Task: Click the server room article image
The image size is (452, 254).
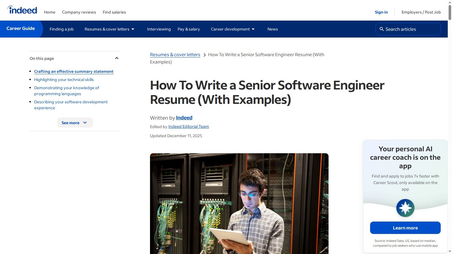Action: pos(239,203)
